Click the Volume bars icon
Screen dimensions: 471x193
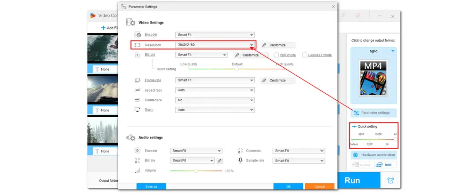coord(138,170)
